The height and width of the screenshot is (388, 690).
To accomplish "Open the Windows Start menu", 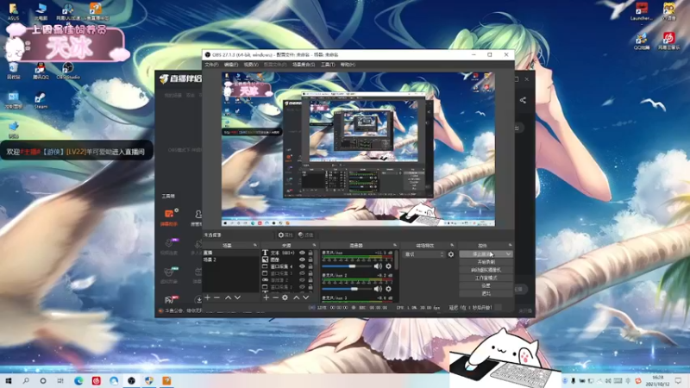I will tap(8, 381).
